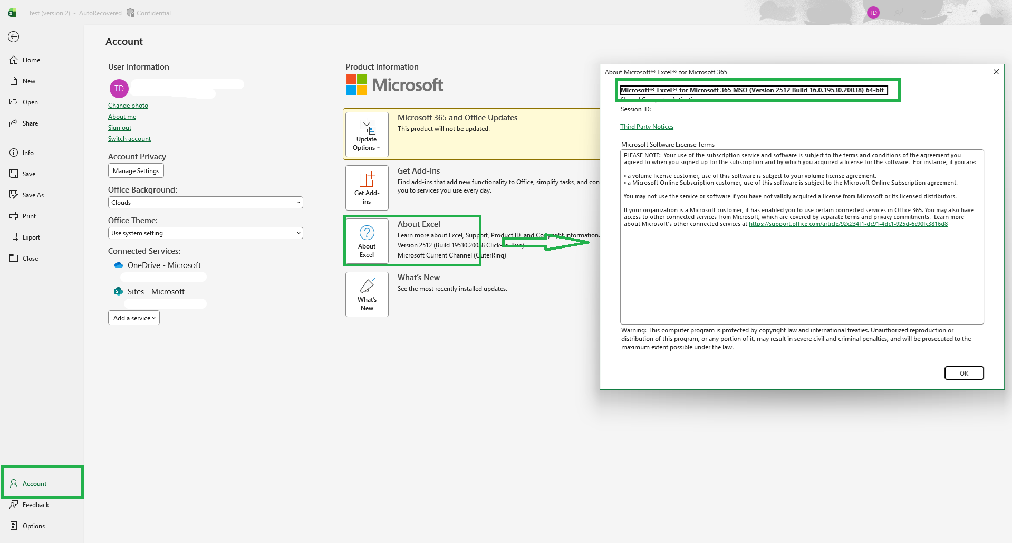Expand the Office Theme dropdown

pyautogui.click(x=206, y=233)
